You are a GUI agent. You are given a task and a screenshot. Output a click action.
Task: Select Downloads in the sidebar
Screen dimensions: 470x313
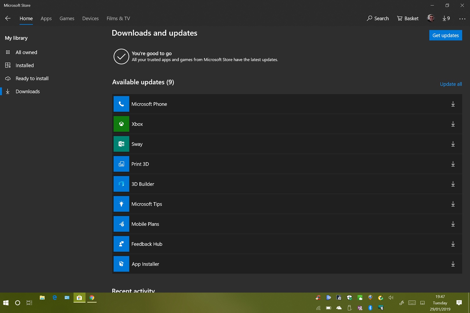tap(28, 92)
